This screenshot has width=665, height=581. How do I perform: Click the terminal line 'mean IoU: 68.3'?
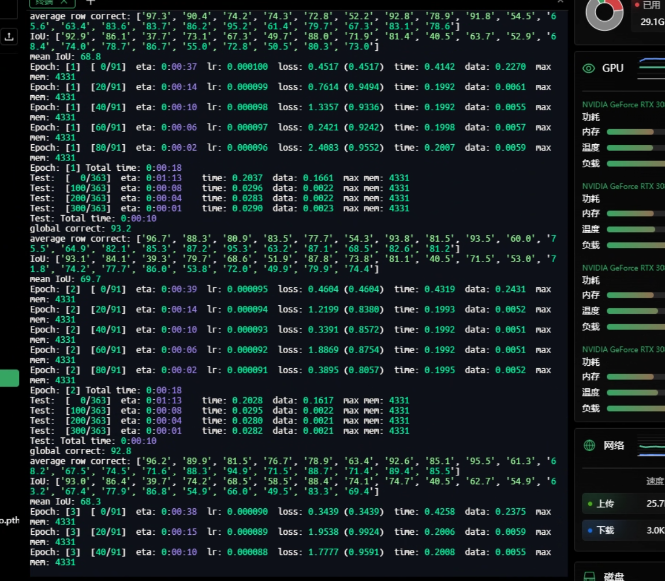click(65, 501)
